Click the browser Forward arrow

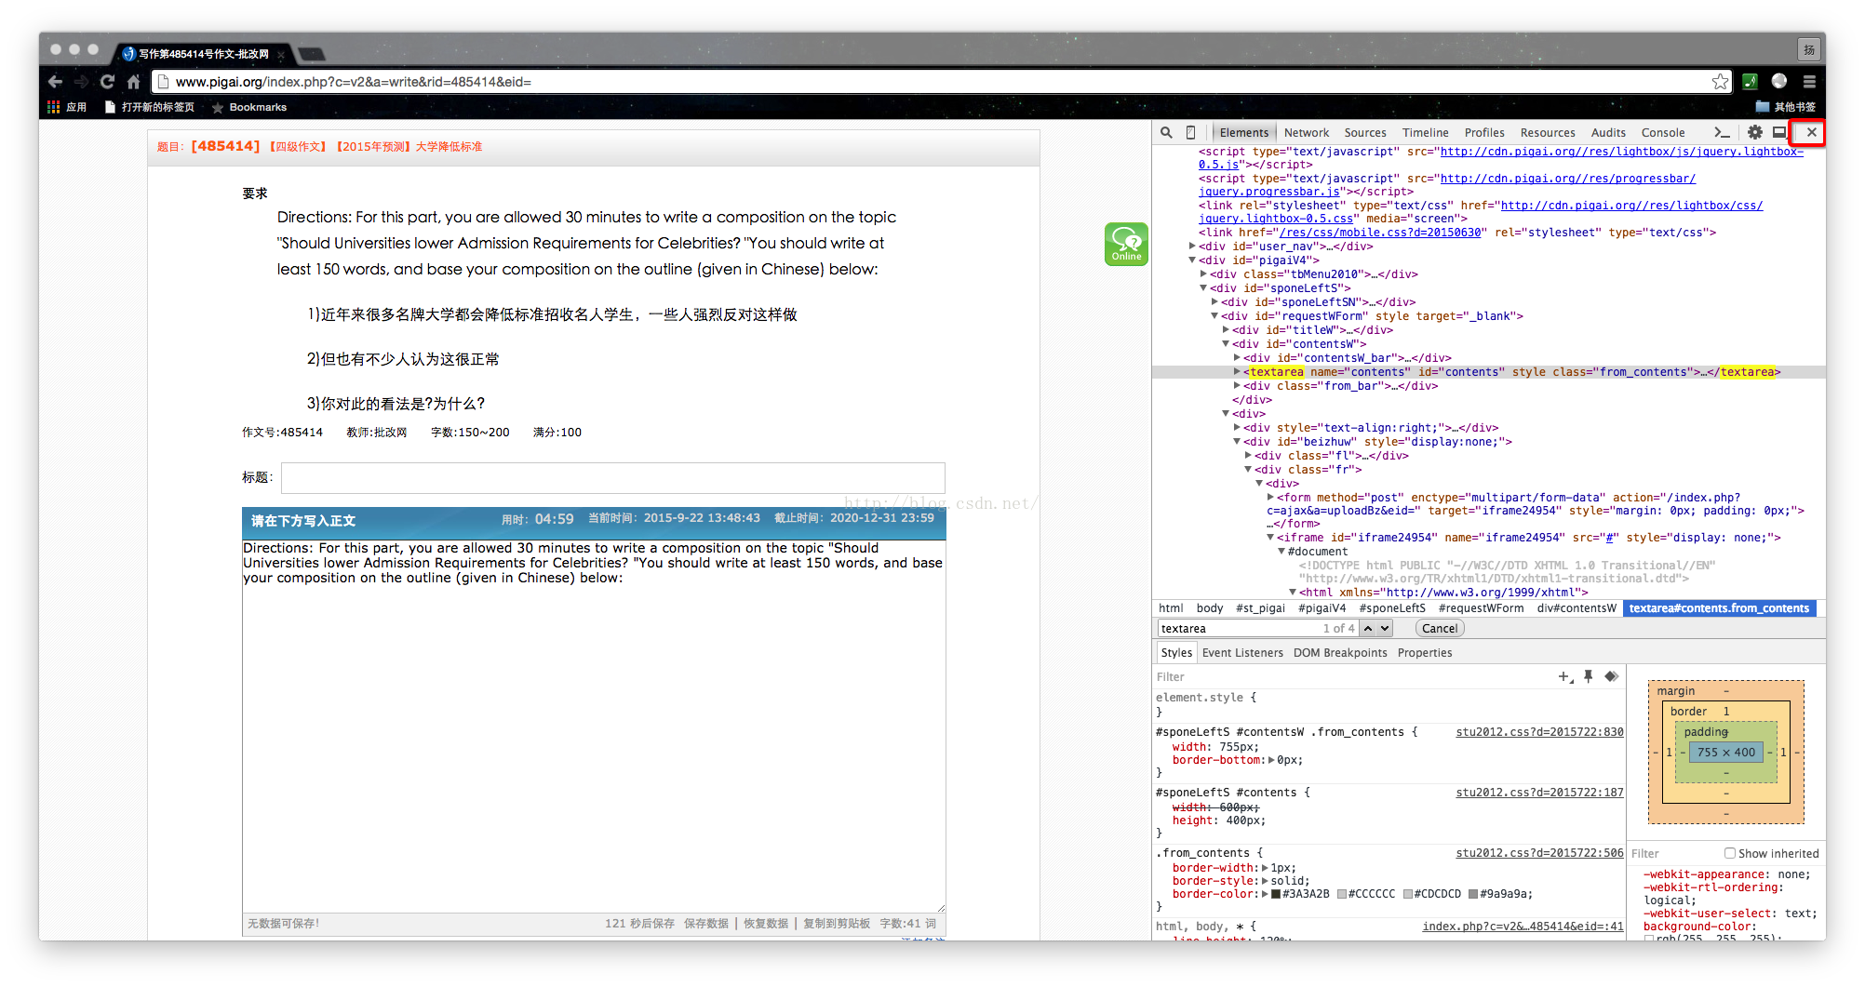click(x=82, y=82)
